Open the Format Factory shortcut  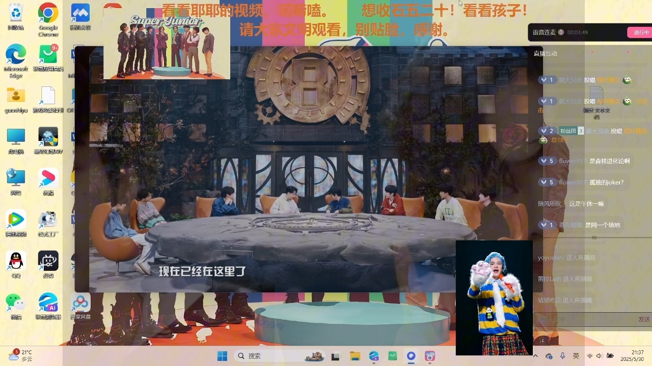[x=48, y=223]
